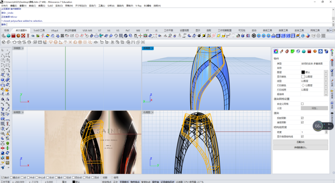Image resolution: width=335 pixels, height=183 pixels.
Task: Uncheck the 投射阴影 cast shadows checkbox
Action: [x=302, y=118]
